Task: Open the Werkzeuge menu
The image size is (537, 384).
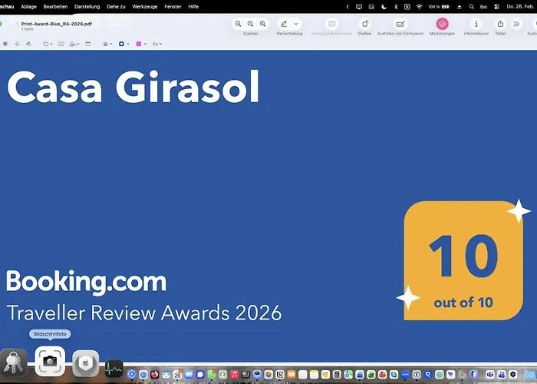Action: tap(145, 6)
